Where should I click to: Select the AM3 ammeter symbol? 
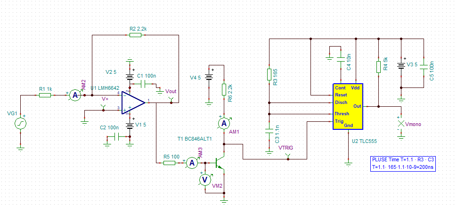[x=192, y=163]
